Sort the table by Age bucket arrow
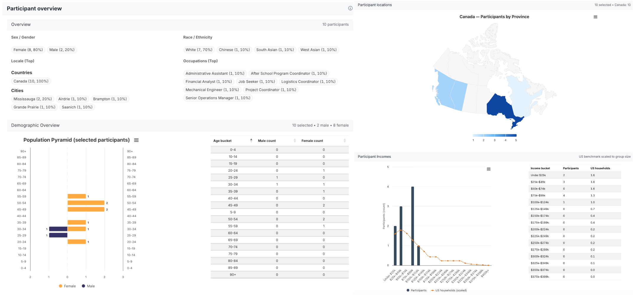 point(251,141)
